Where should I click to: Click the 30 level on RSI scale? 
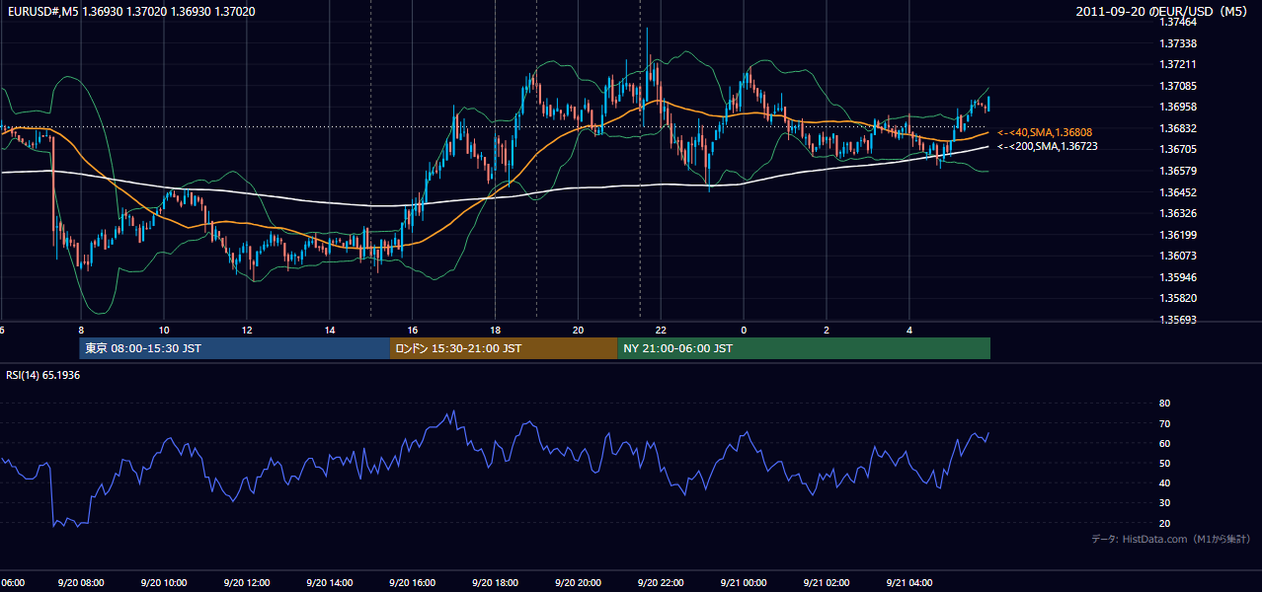pos(1164,503)
